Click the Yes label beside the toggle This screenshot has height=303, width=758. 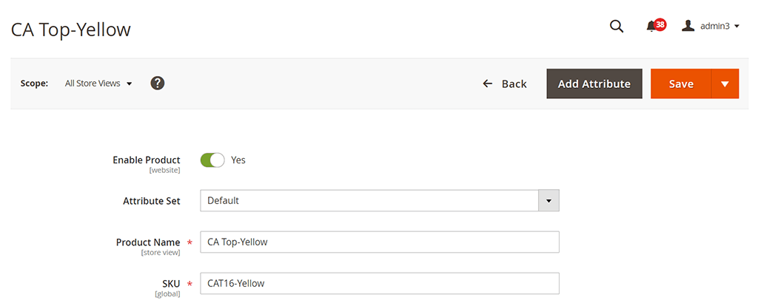[238, 160]
